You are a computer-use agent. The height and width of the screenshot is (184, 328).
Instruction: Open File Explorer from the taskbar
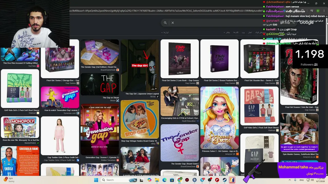(x=157, y=180)
